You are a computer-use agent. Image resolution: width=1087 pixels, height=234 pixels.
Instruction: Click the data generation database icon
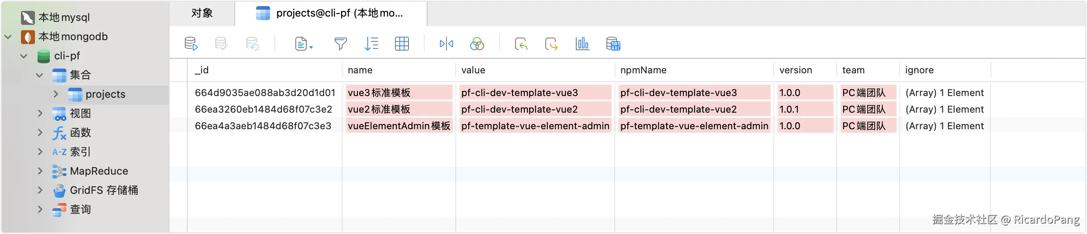click(613, 44)
